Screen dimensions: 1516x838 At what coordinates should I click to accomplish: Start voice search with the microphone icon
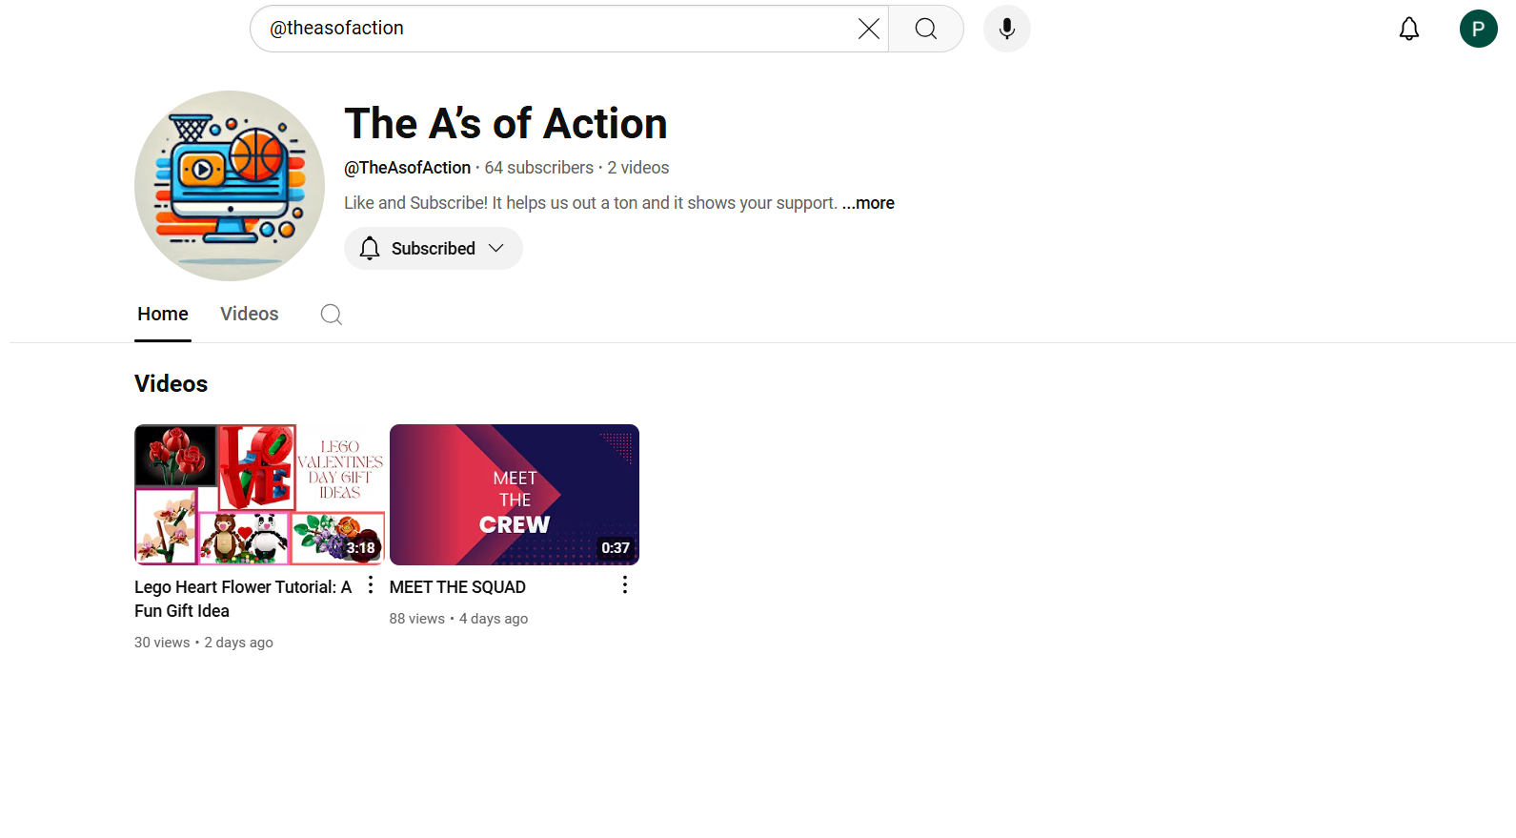pos(1006,29)
